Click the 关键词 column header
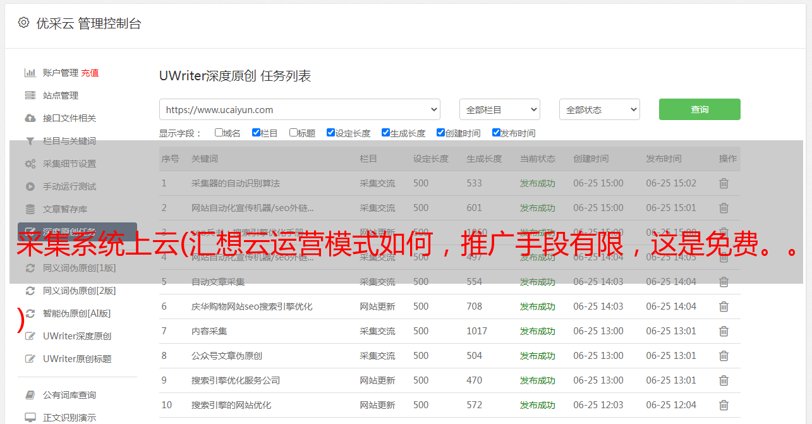Image resolution: width=812 pixels, height=424 pixels. click(205, 159)
